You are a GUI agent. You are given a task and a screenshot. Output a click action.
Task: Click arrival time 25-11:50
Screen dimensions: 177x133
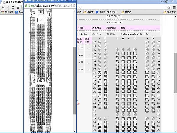tap(111, 34)
